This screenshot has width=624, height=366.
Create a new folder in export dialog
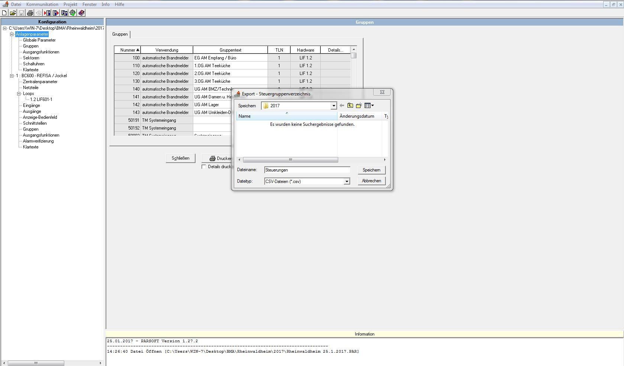pos(359,106)
